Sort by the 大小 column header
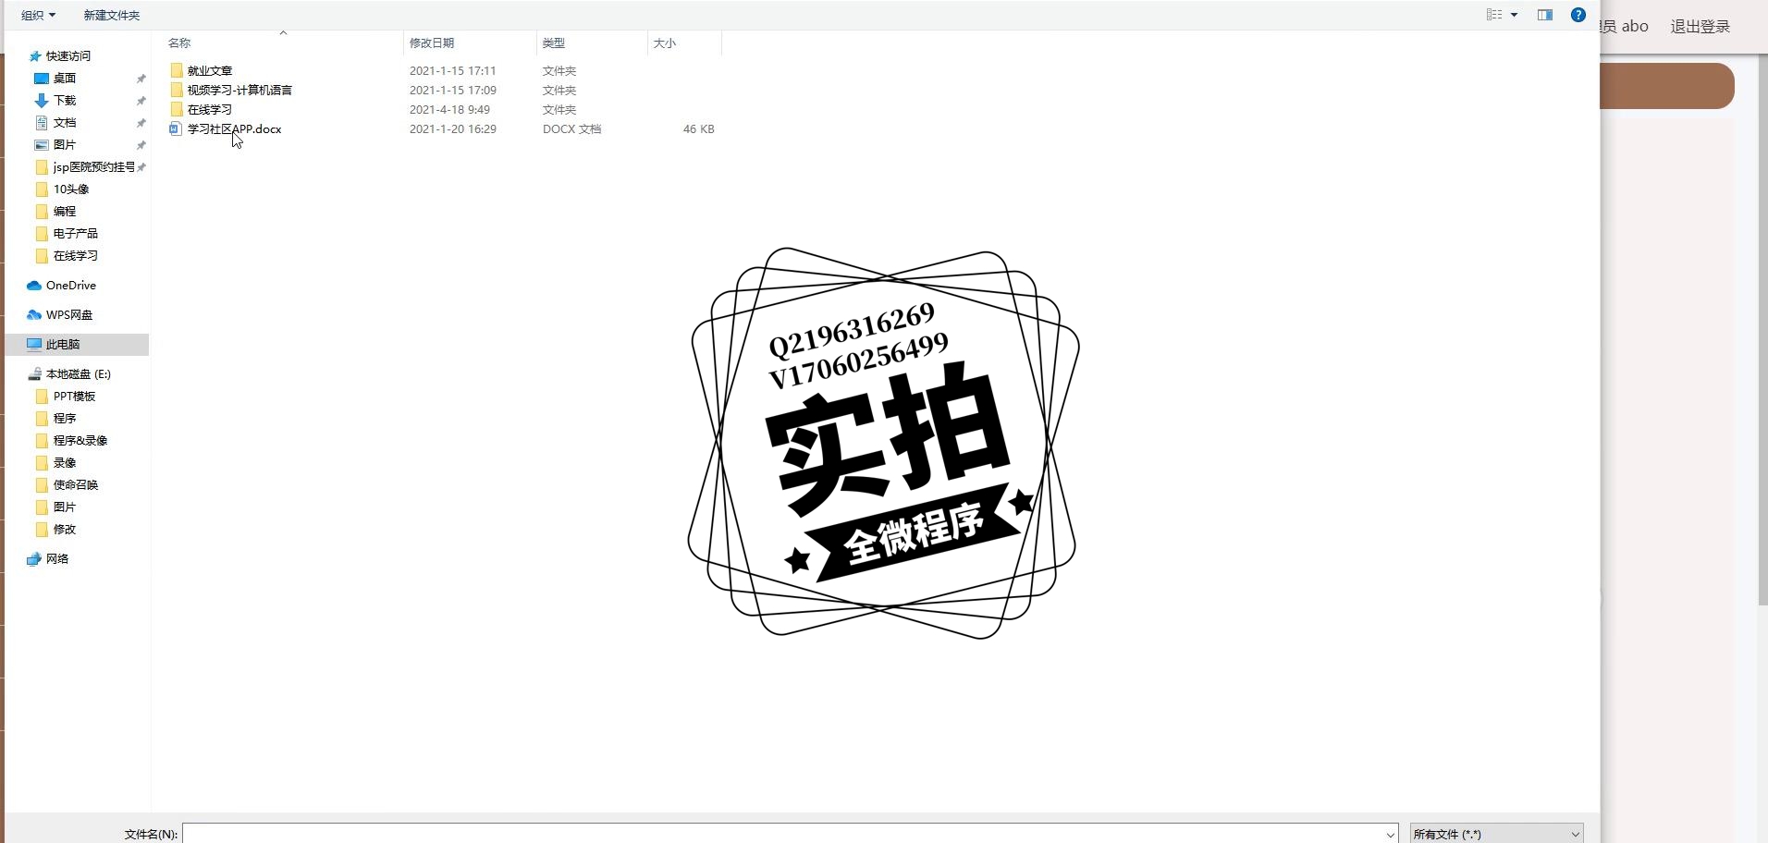The width and height of the screenshot is (1768, 843). [665, 43]
